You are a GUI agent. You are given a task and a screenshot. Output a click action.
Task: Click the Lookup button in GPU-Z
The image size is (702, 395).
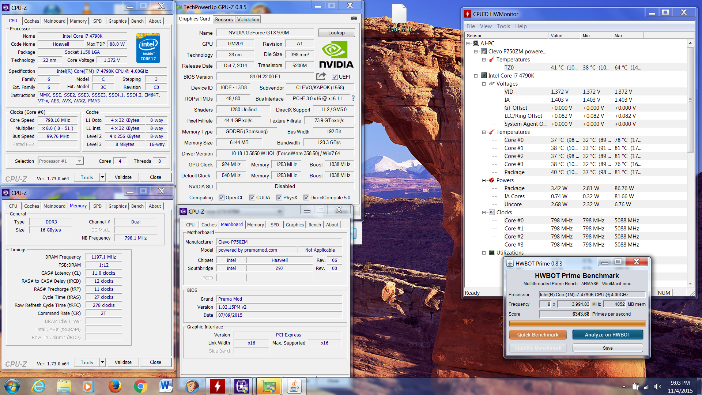(x=336, y=33)
